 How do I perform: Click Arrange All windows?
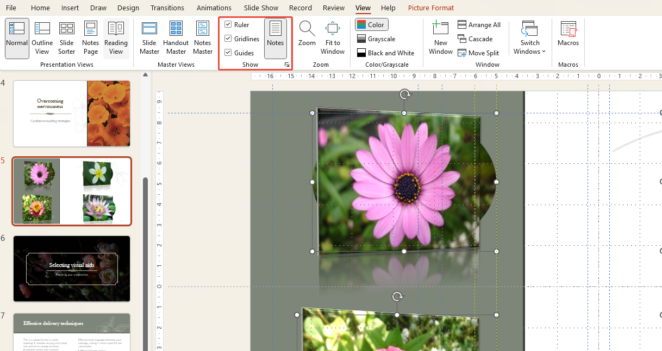tap(479, 25)
